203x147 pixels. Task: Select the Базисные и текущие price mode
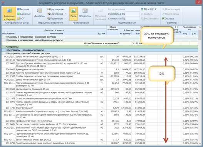pyautogui.click(x=9, y=14)
